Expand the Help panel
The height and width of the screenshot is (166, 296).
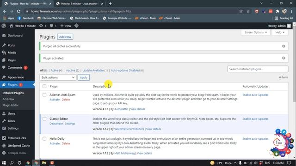click(x=280, y=32)
